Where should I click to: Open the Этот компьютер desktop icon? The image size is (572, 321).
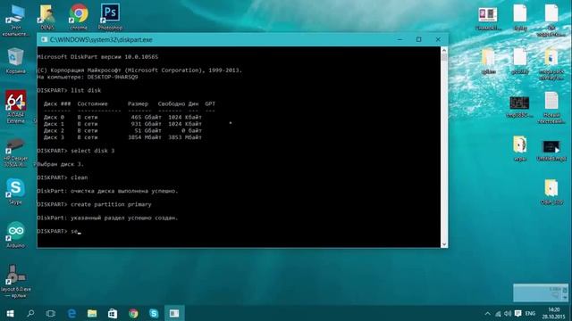(x=15, y=21)
